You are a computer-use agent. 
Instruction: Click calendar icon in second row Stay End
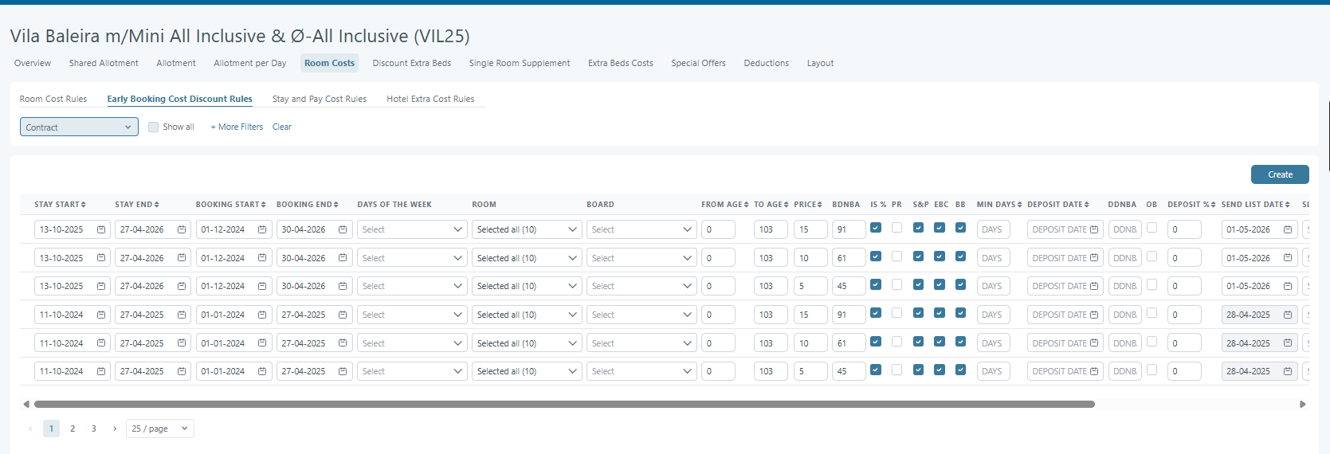(x=182, y=258)
